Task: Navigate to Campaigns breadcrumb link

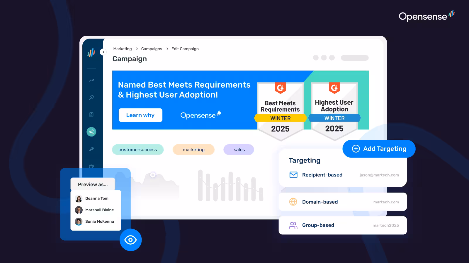Action: tap(152, 49)
